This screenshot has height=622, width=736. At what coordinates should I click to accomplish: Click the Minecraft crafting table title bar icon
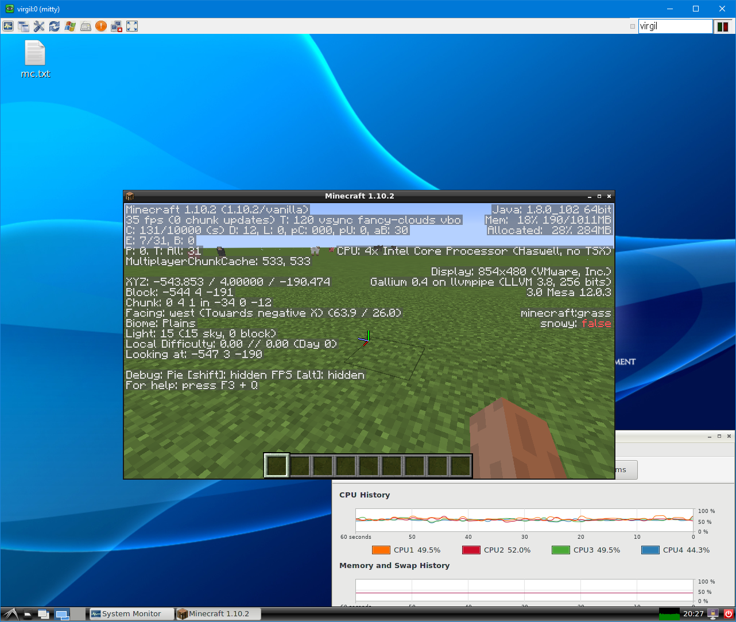pos(130,196)
